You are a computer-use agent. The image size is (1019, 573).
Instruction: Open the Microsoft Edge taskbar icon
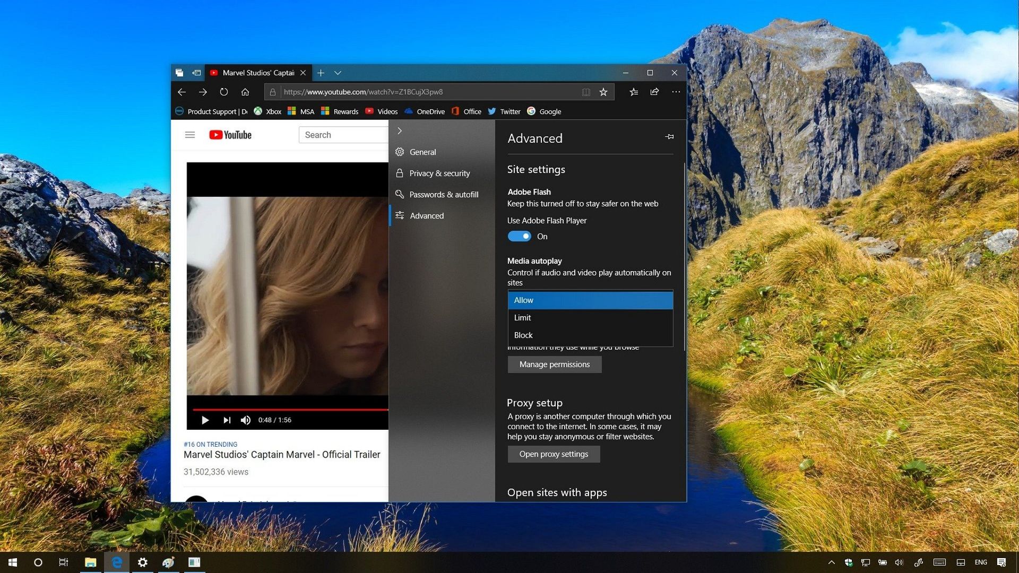tap(116, 562)
